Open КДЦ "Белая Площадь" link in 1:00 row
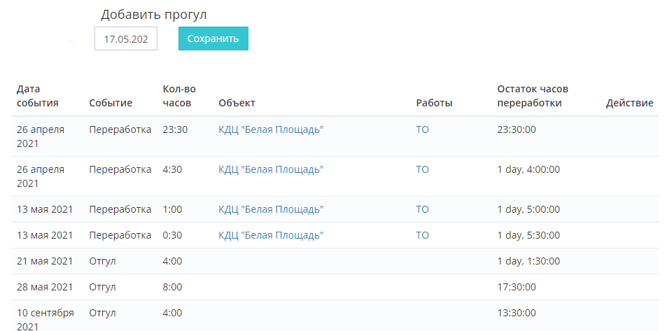The image size is (667, 331). (271, 209)
